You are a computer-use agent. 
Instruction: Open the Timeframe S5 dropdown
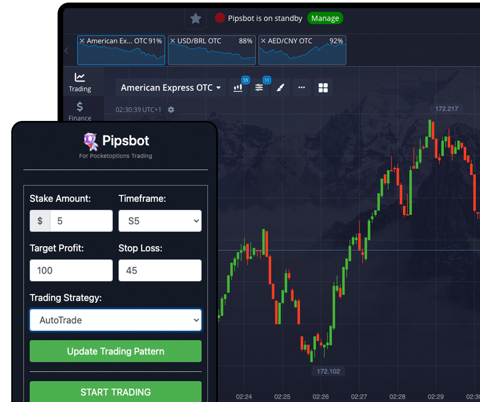click(x=160, y=221)
